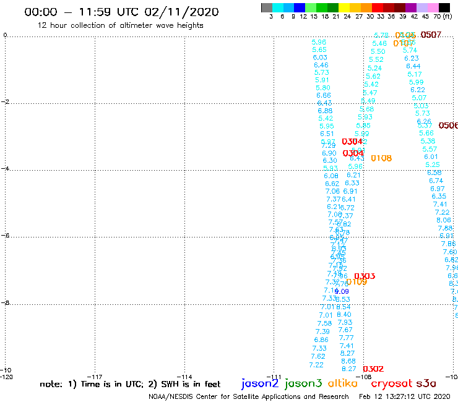Click the legend label "24"
Screen dimensions: 458x402
click(x=347, y=16)
